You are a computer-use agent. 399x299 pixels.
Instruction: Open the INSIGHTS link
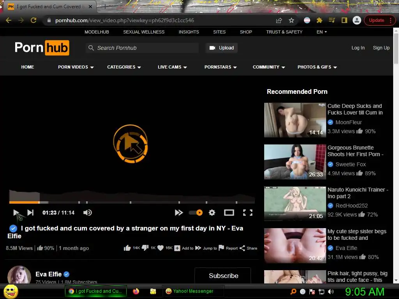click(x=189, y=32)
